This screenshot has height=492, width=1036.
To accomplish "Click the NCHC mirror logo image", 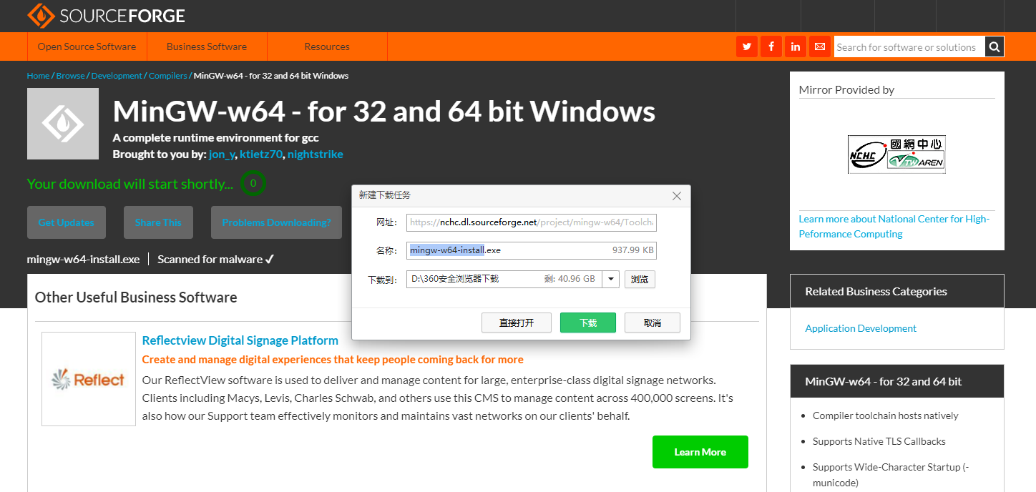I will [896, 154].
